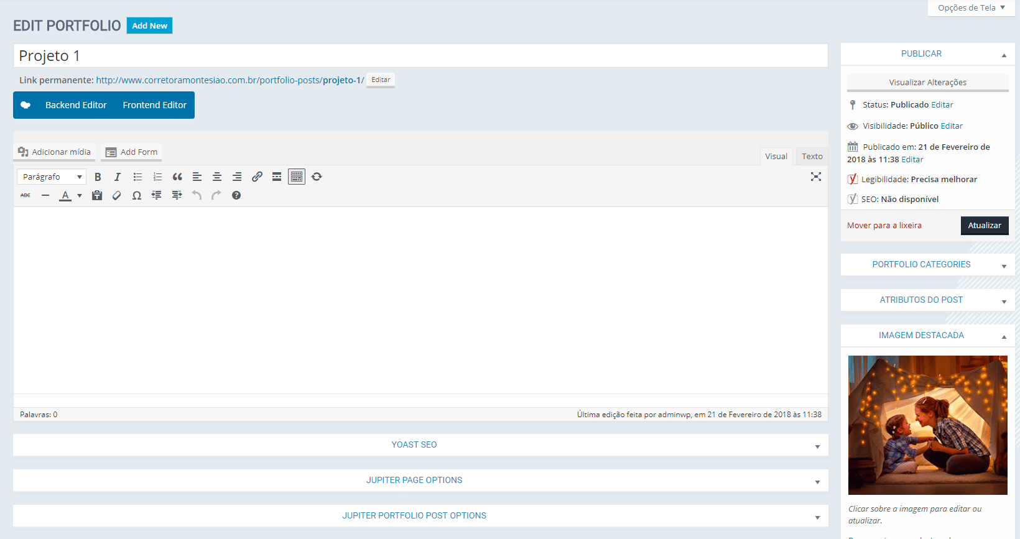Toggle bold formatting in editor toolbar
This screenshot has width=1020, height=539.
pyautogui.click(x=98, y=177)
